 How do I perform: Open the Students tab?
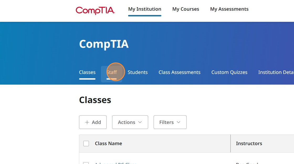point(138,72)
